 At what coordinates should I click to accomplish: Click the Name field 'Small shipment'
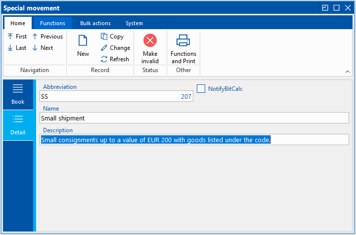(x=194, y=118)
